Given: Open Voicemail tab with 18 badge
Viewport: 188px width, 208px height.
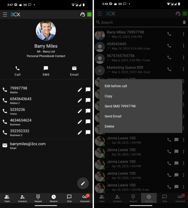Looking at the screenshot, I should [85, 198].
